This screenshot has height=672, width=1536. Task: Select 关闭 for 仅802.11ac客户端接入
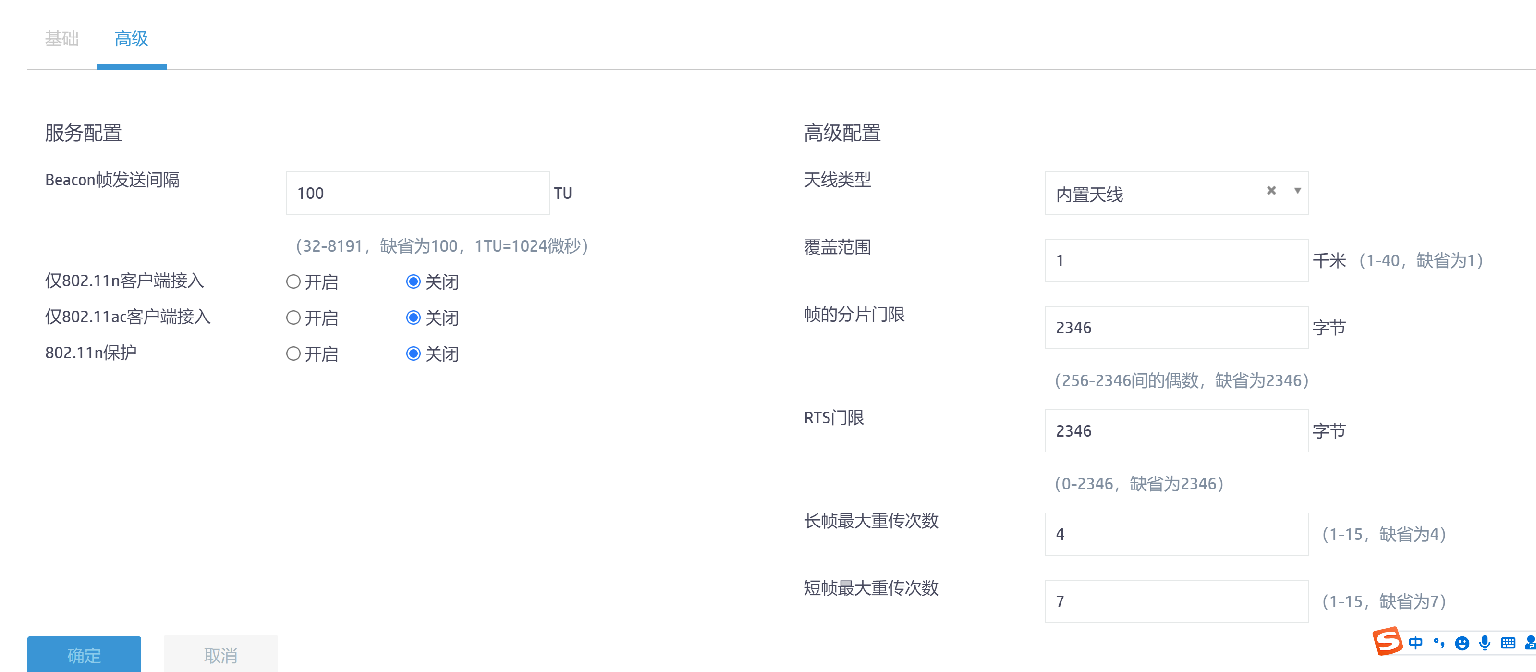tap(413, 318)
